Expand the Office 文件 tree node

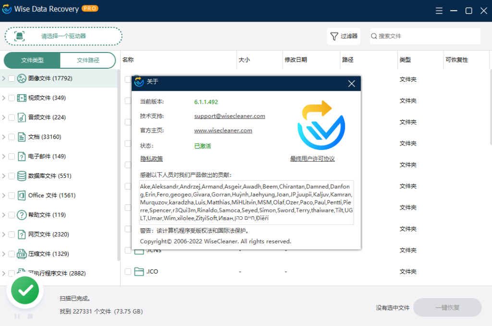pyautogui.click(x=3, y=195)
